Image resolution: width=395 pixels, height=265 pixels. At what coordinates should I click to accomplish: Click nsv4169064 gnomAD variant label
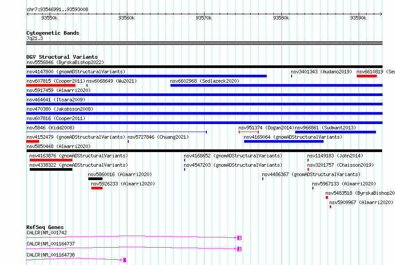pos(293,137)
